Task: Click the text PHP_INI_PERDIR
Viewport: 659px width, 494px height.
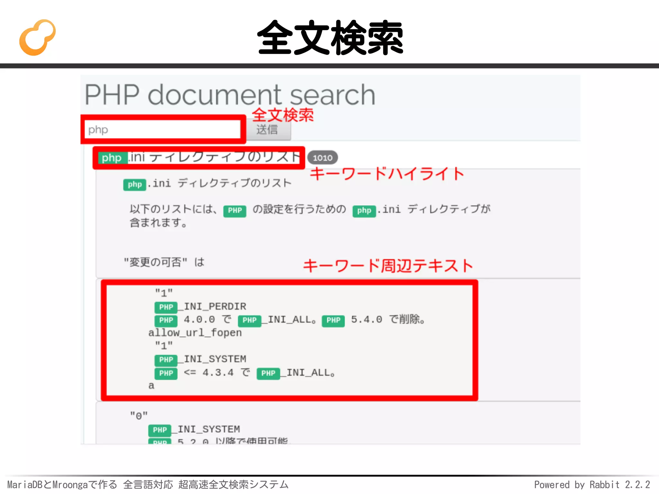Action: (x=200, y=307)
